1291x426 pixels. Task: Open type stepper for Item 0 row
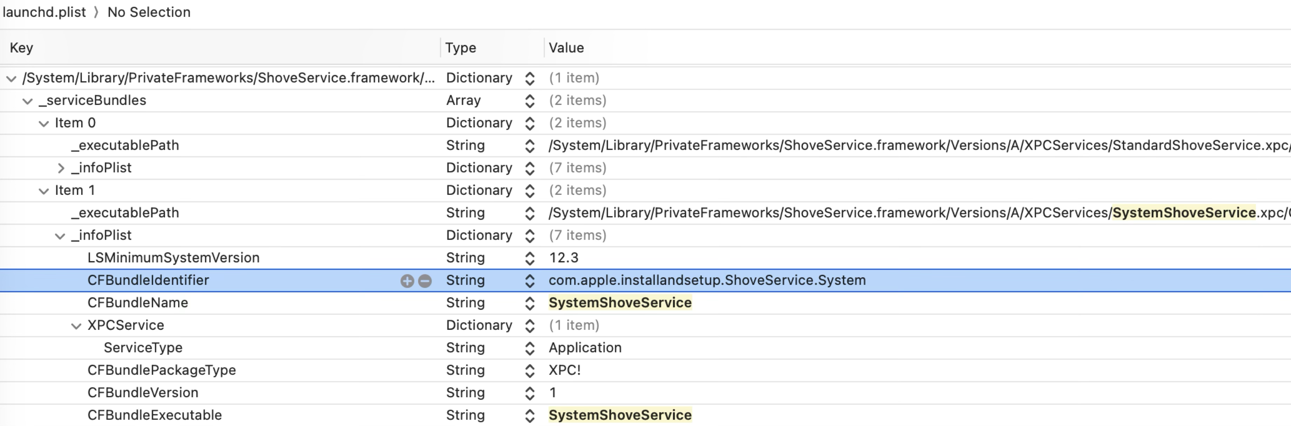(530, 123)
